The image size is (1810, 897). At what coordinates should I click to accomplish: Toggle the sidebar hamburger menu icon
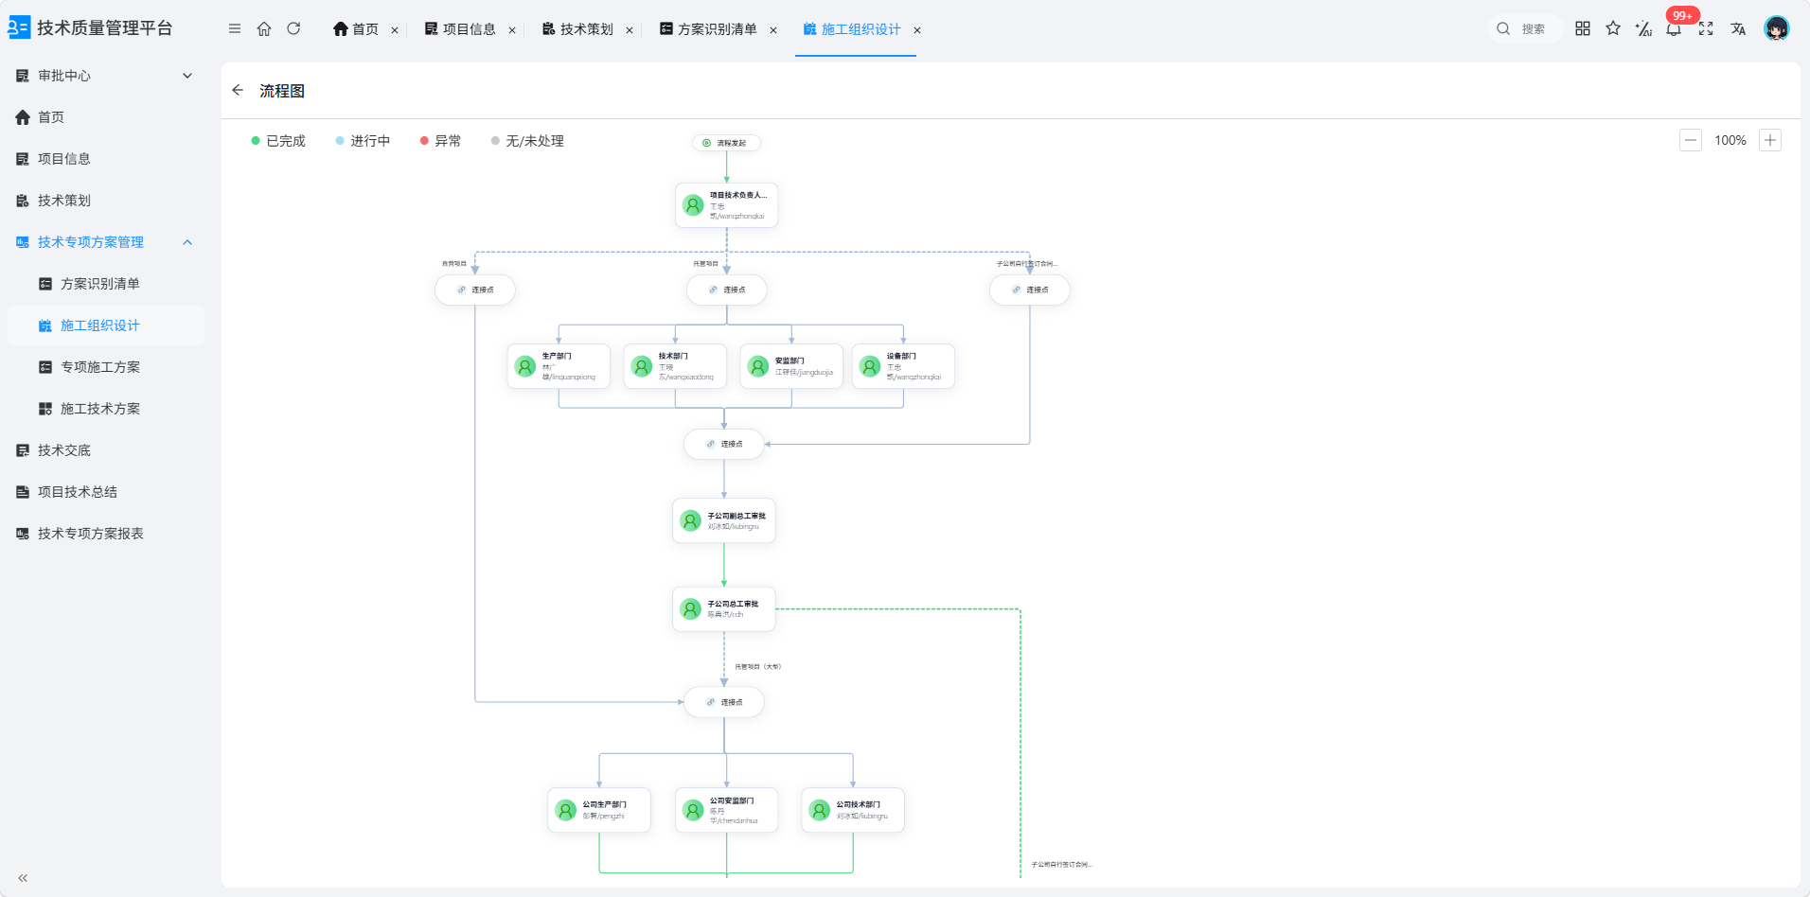[x=235, y=28]
